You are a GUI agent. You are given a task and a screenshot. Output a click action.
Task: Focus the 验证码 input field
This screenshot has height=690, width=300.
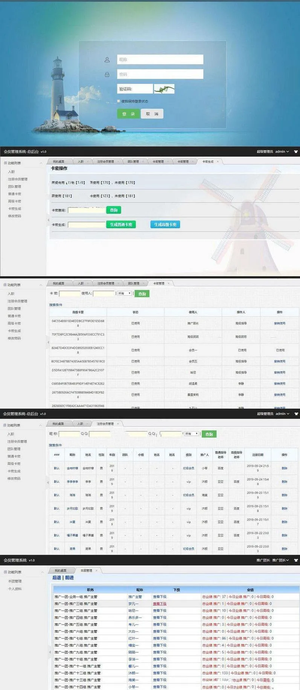[135, 89]
